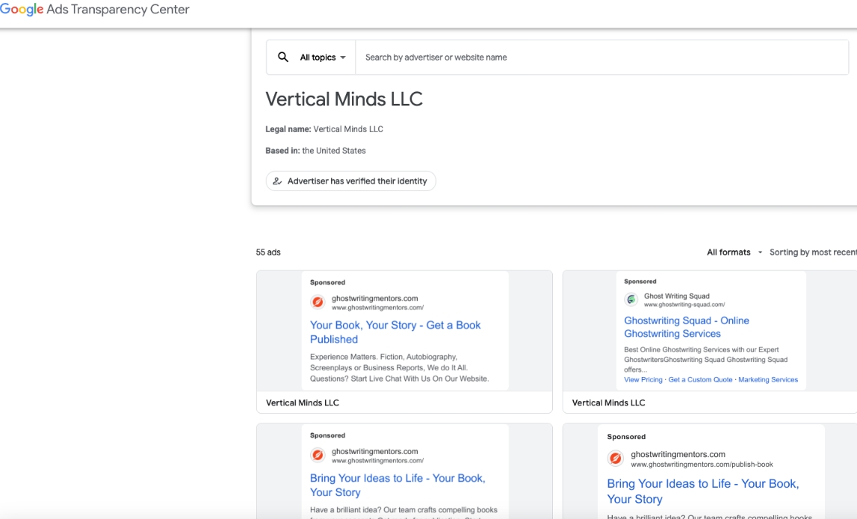857x519 pixels.
Task: Click the Marketing Services sitelink
Action: [768, 379]
